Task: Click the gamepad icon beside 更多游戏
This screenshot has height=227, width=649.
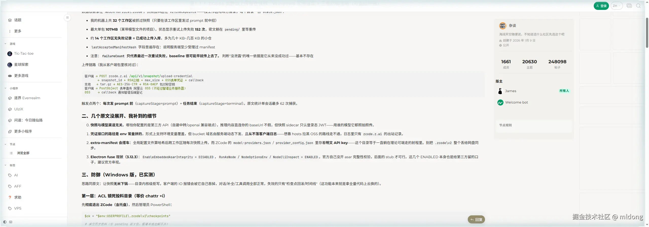Action: [10, 76]
